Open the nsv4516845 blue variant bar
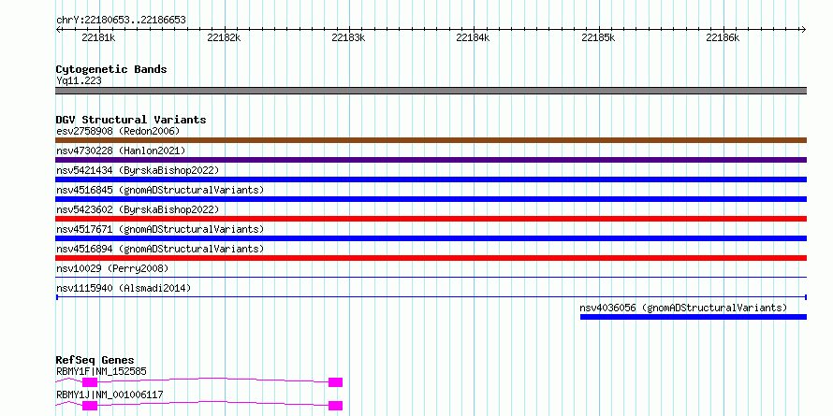This screenshot has width=833, height=416. click(431, 199)
